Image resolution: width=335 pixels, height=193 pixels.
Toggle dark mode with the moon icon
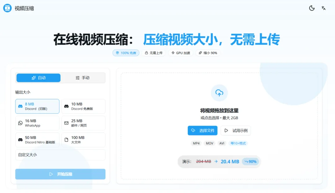pyautogui.click(x=312, y=8)
